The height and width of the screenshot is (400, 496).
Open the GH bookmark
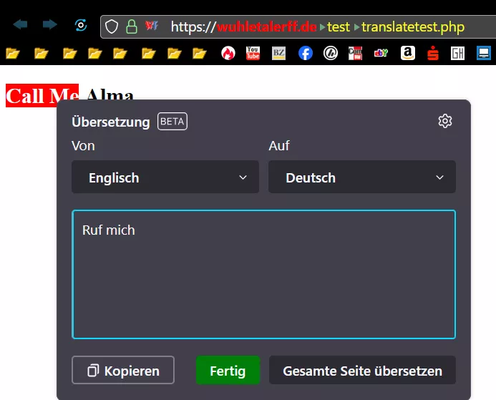(x=458, y=53)
